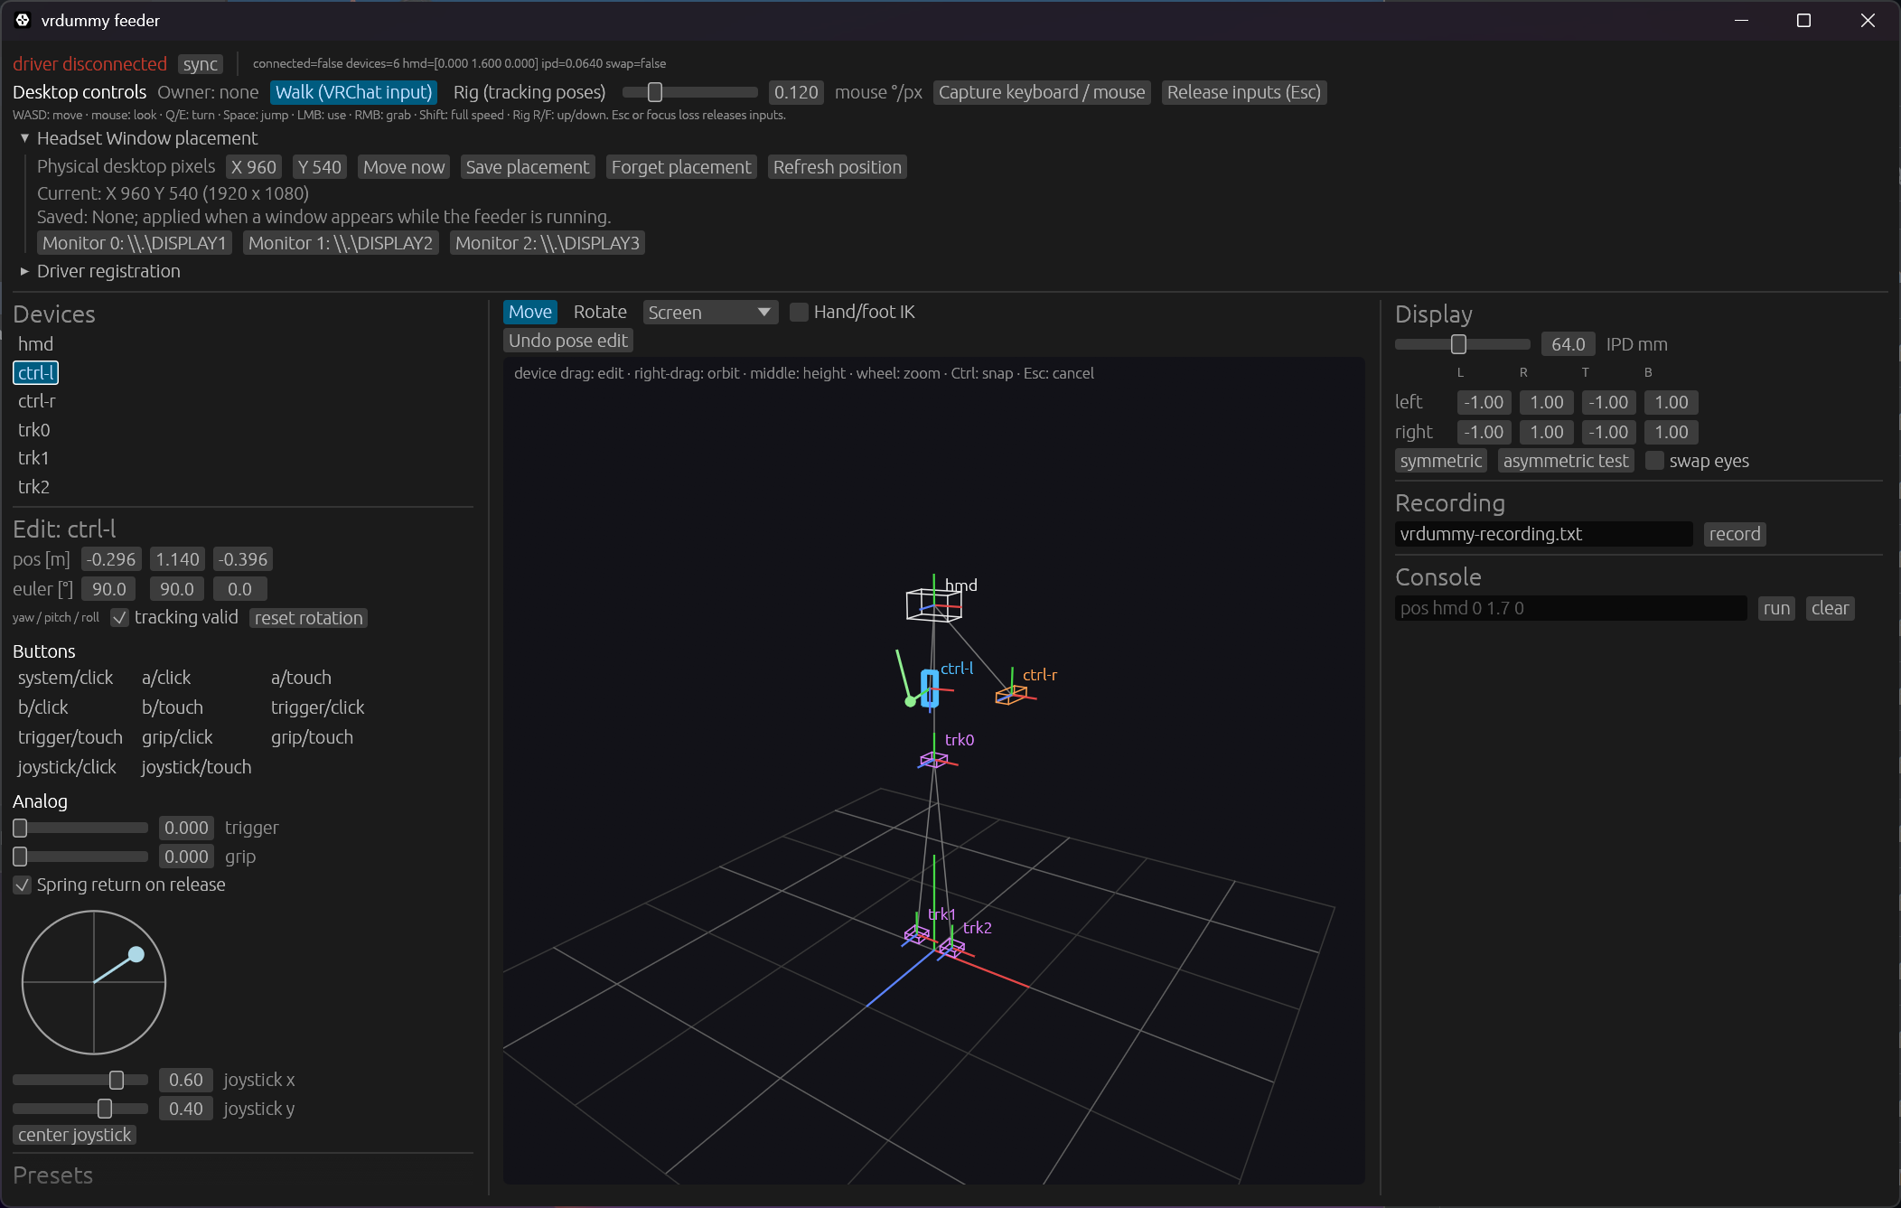This screenshot has width=1901, height=1208.
Task: Click the console command input field
Action: coord(1570,608)
